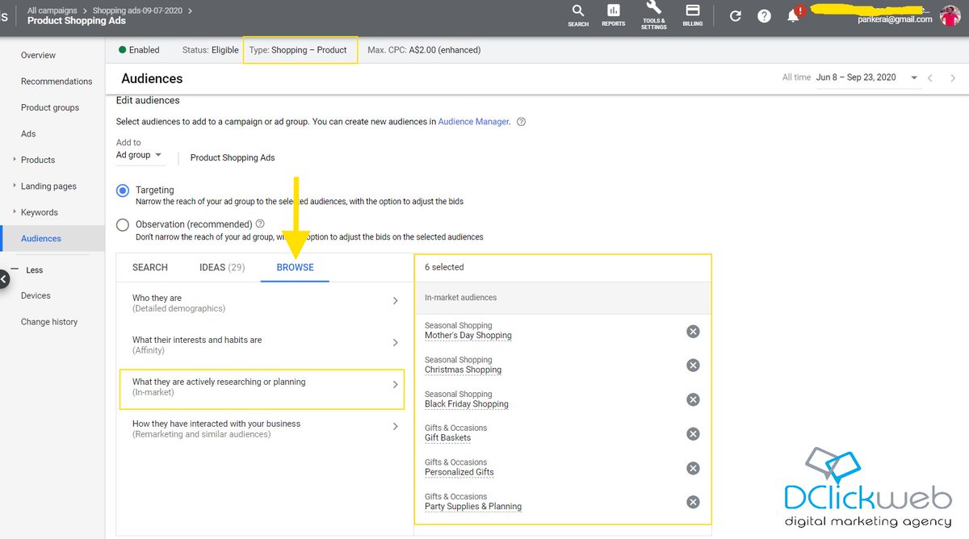This screenshot has width=969, height=539.
Task: Choose the Observation (recommended) option
Action: pyautogui.click(x=123, y=224)
